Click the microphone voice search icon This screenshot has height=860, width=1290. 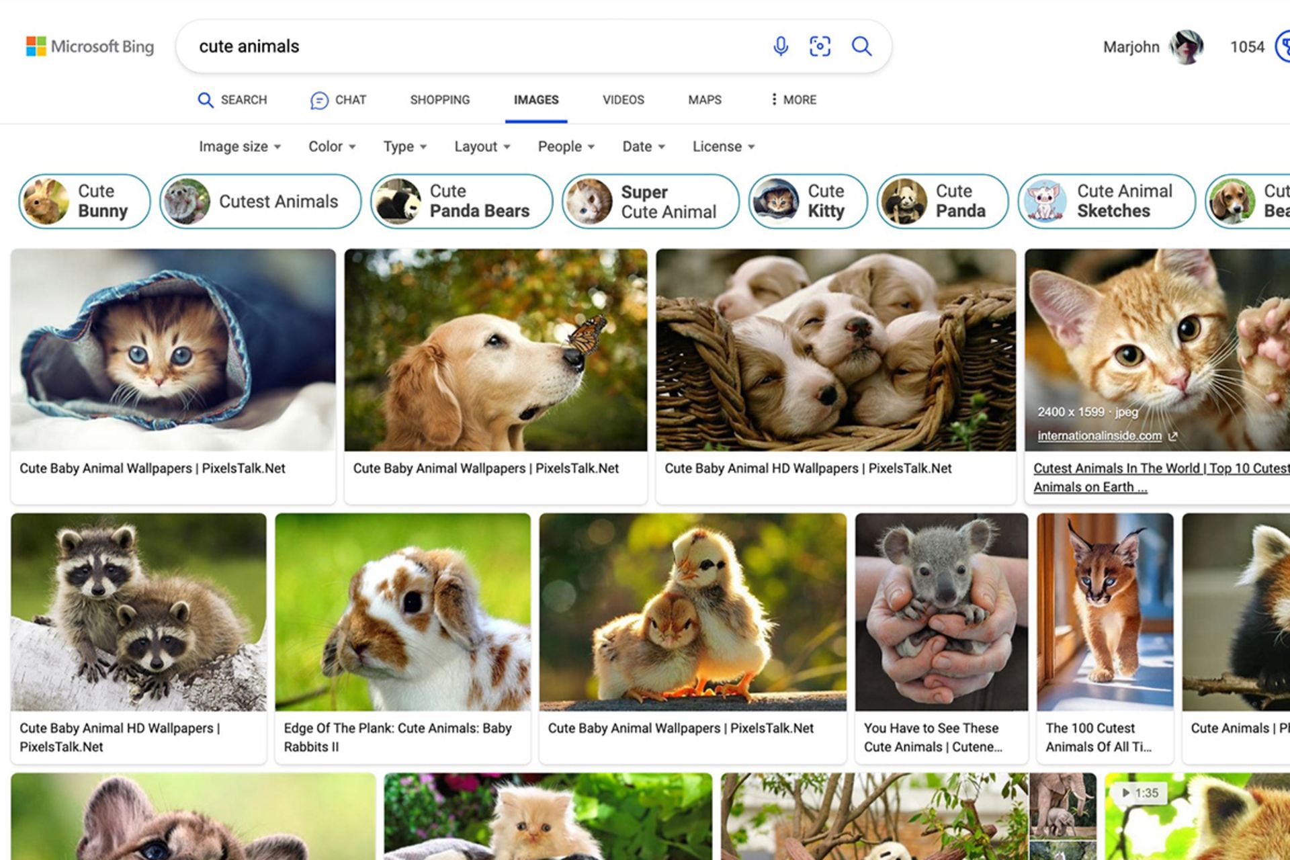click(x=780, y=46)
